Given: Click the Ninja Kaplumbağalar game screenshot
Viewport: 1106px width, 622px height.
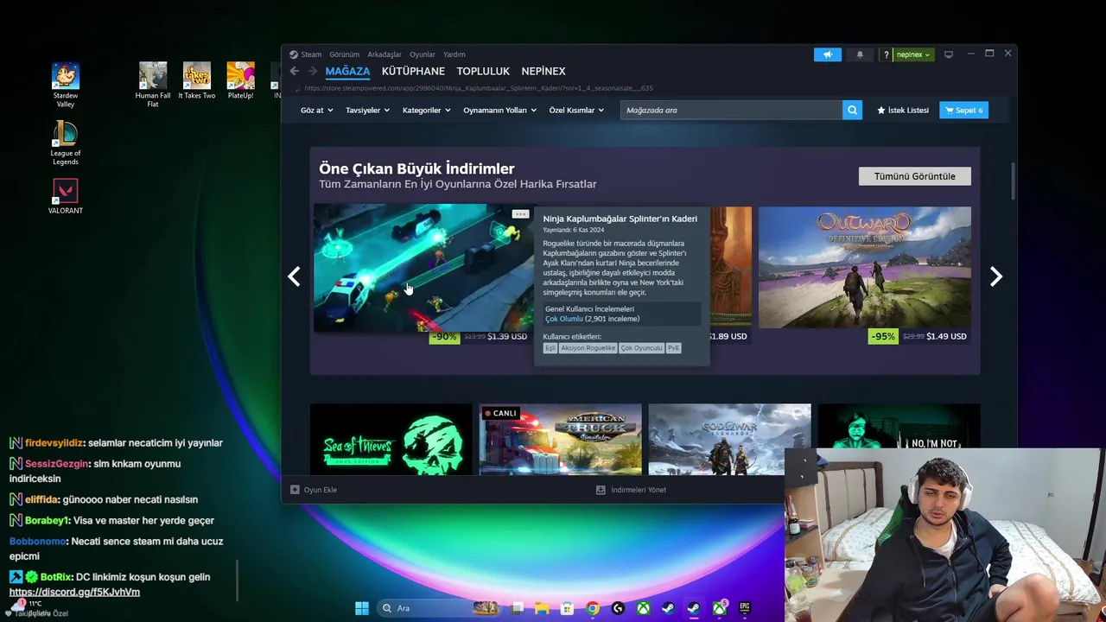Looking at the screenshot, I should (423, 268).
